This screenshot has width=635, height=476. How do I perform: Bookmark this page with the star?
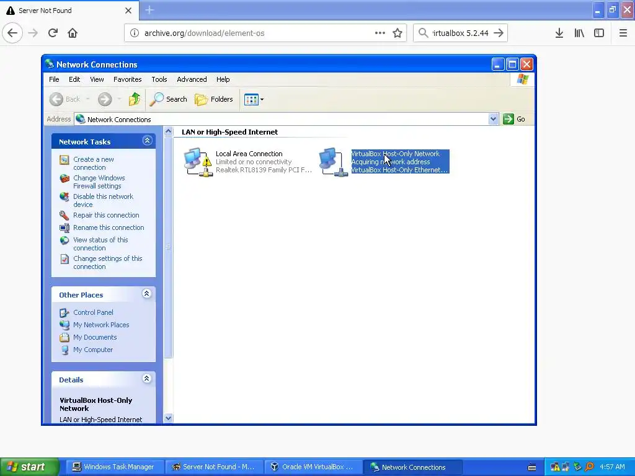(397, 33)
